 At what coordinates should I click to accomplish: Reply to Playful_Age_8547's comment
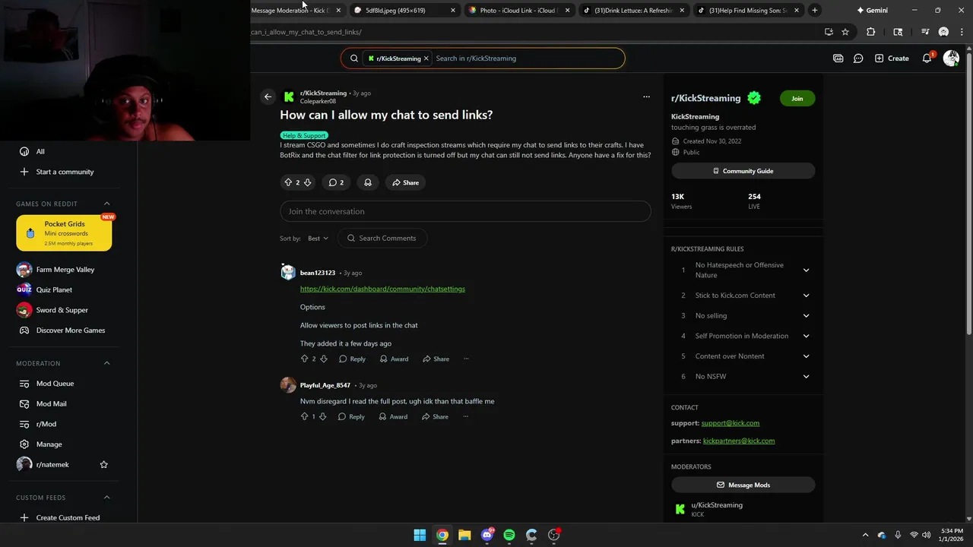(351, 416)
